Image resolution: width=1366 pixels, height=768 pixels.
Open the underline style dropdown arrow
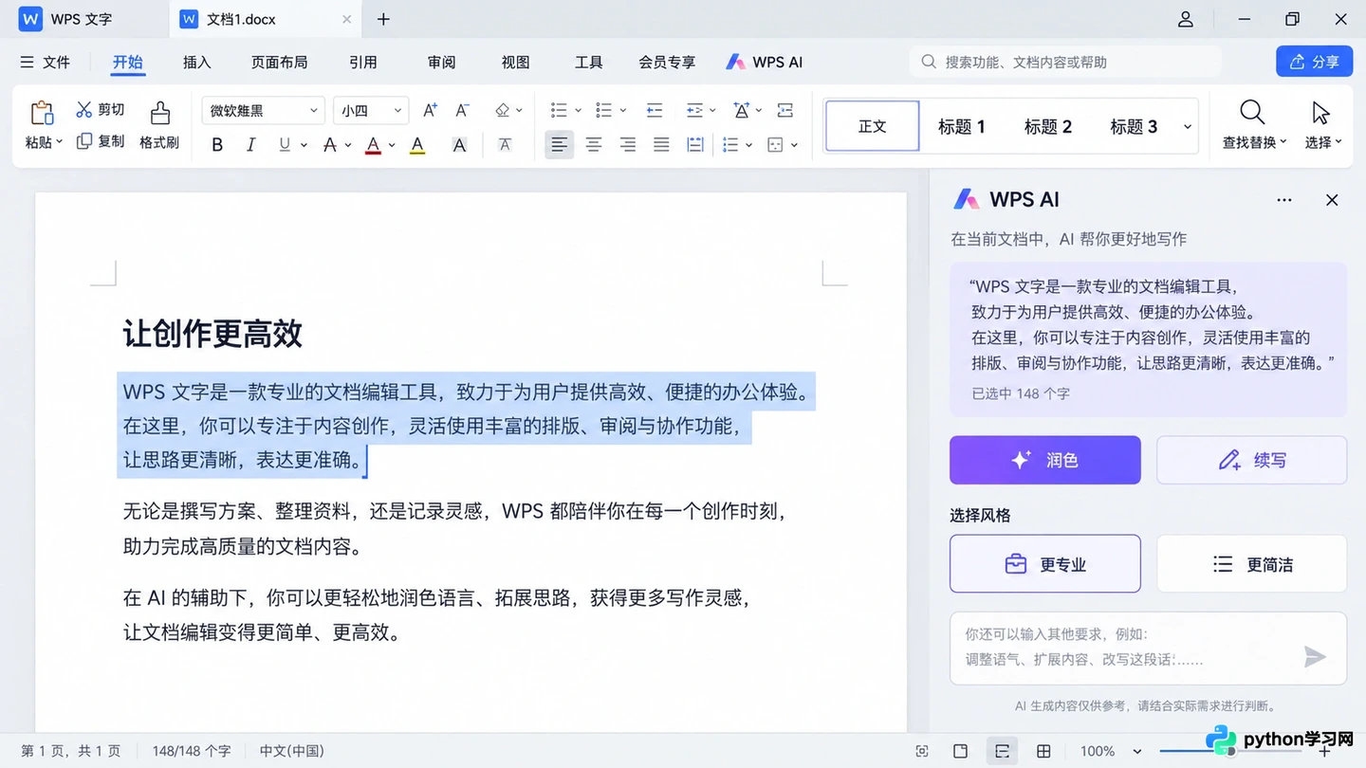click(304, 145)
